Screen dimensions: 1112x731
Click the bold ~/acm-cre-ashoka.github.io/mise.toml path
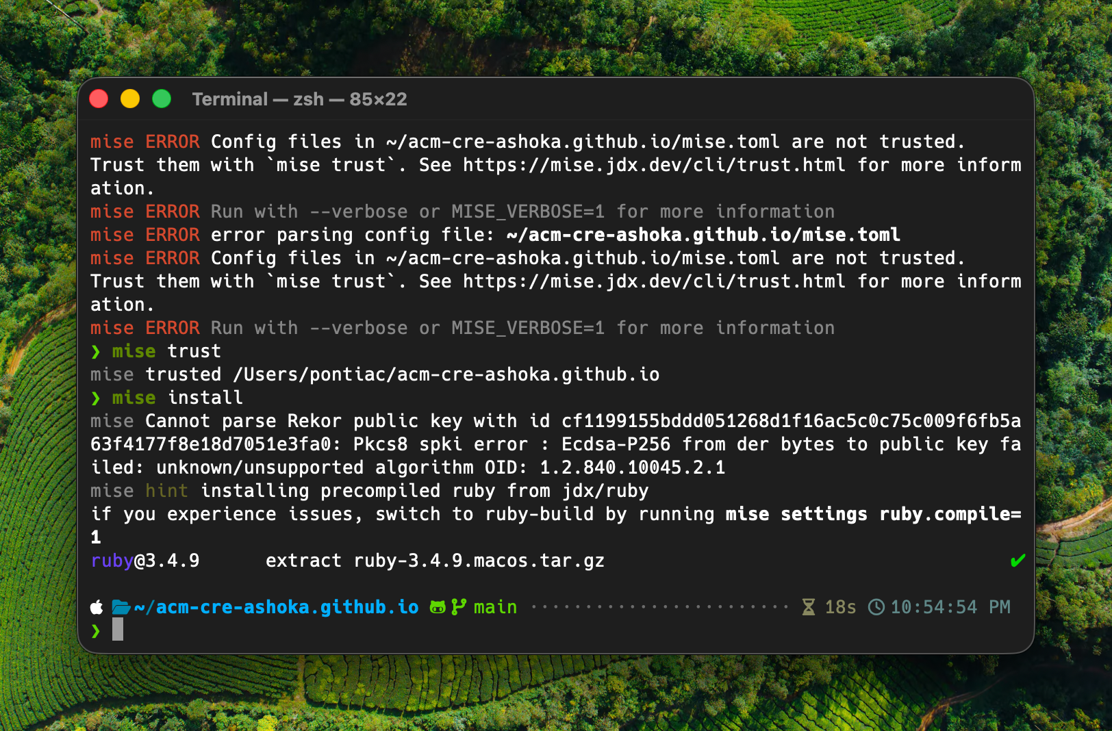(x=703, y=235)
